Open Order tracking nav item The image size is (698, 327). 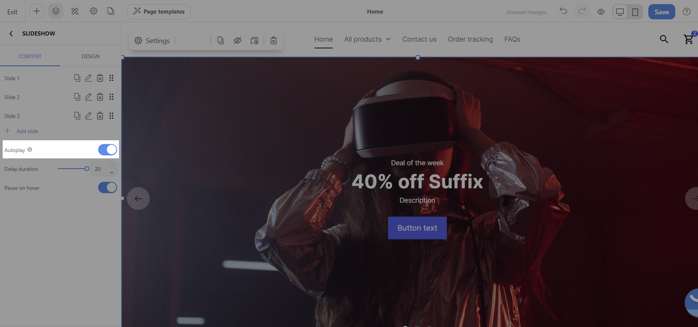point(470,39)
